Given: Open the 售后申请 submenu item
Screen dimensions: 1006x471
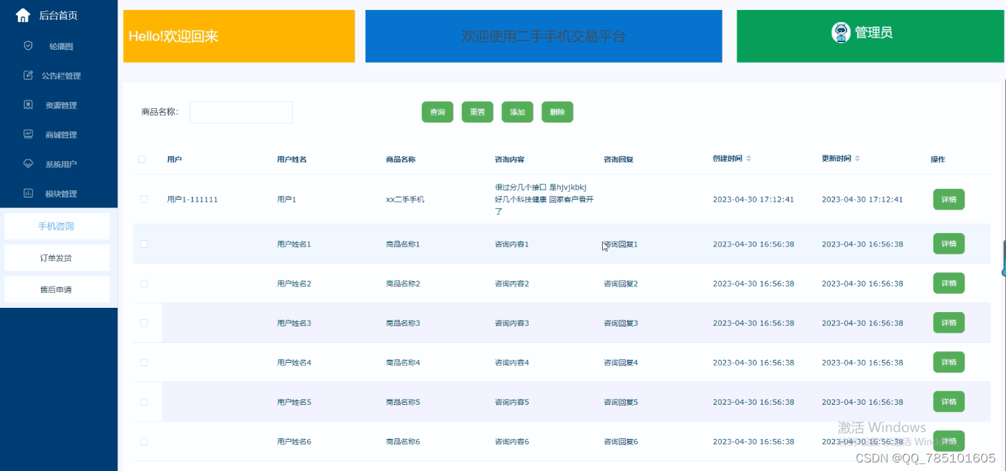Looking at the screenshot, I should [x=56, y=289].
